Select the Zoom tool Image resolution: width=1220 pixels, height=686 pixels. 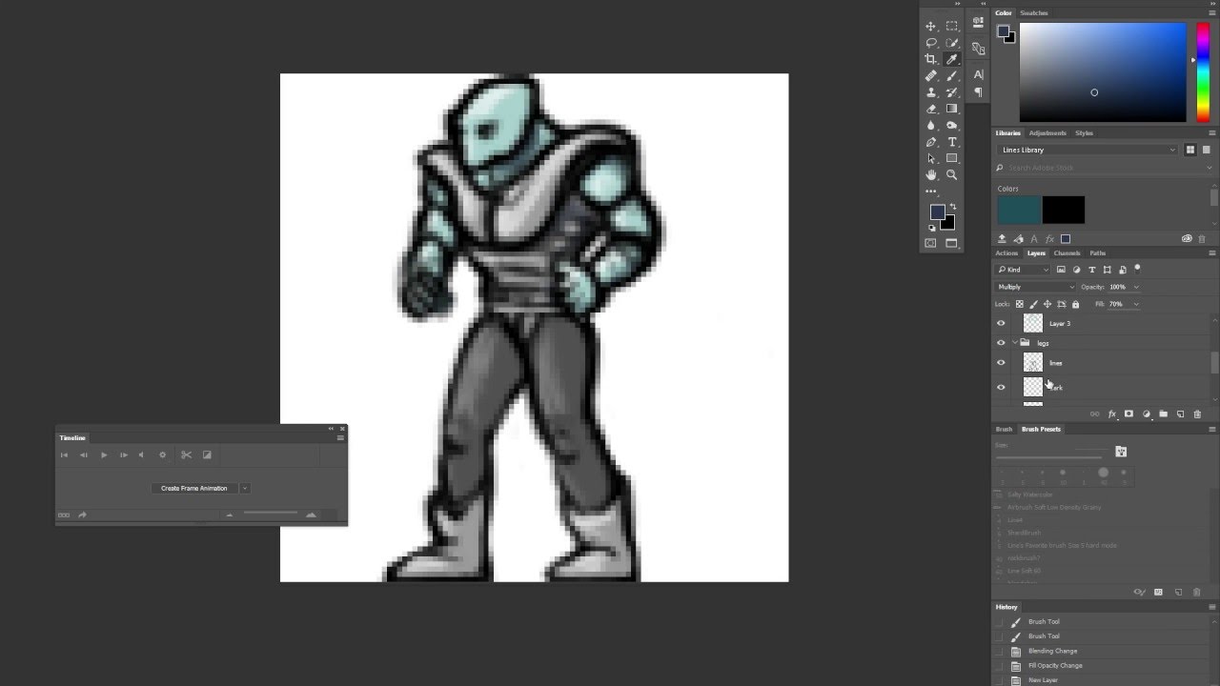click(x=951, y=174)
